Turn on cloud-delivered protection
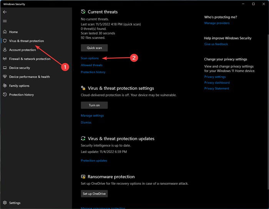 [94, 105]
